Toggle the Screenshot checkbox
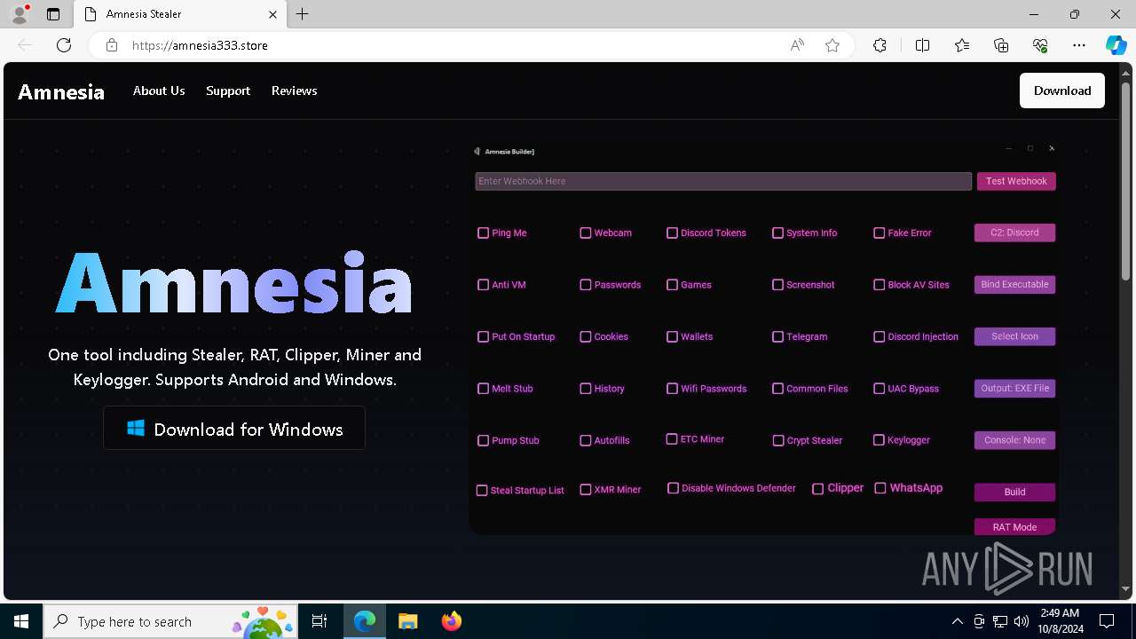 (x=777, y=285)
